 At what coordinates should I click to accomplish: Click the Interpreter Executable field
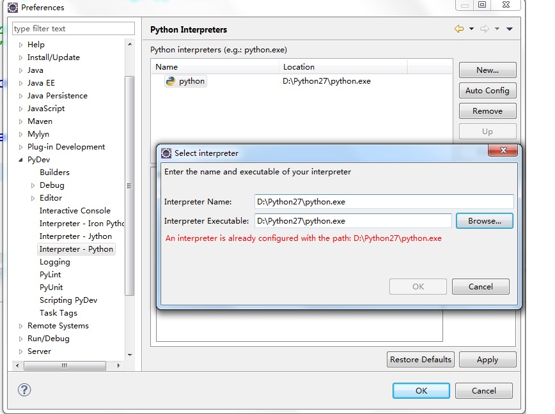[353, 221]
